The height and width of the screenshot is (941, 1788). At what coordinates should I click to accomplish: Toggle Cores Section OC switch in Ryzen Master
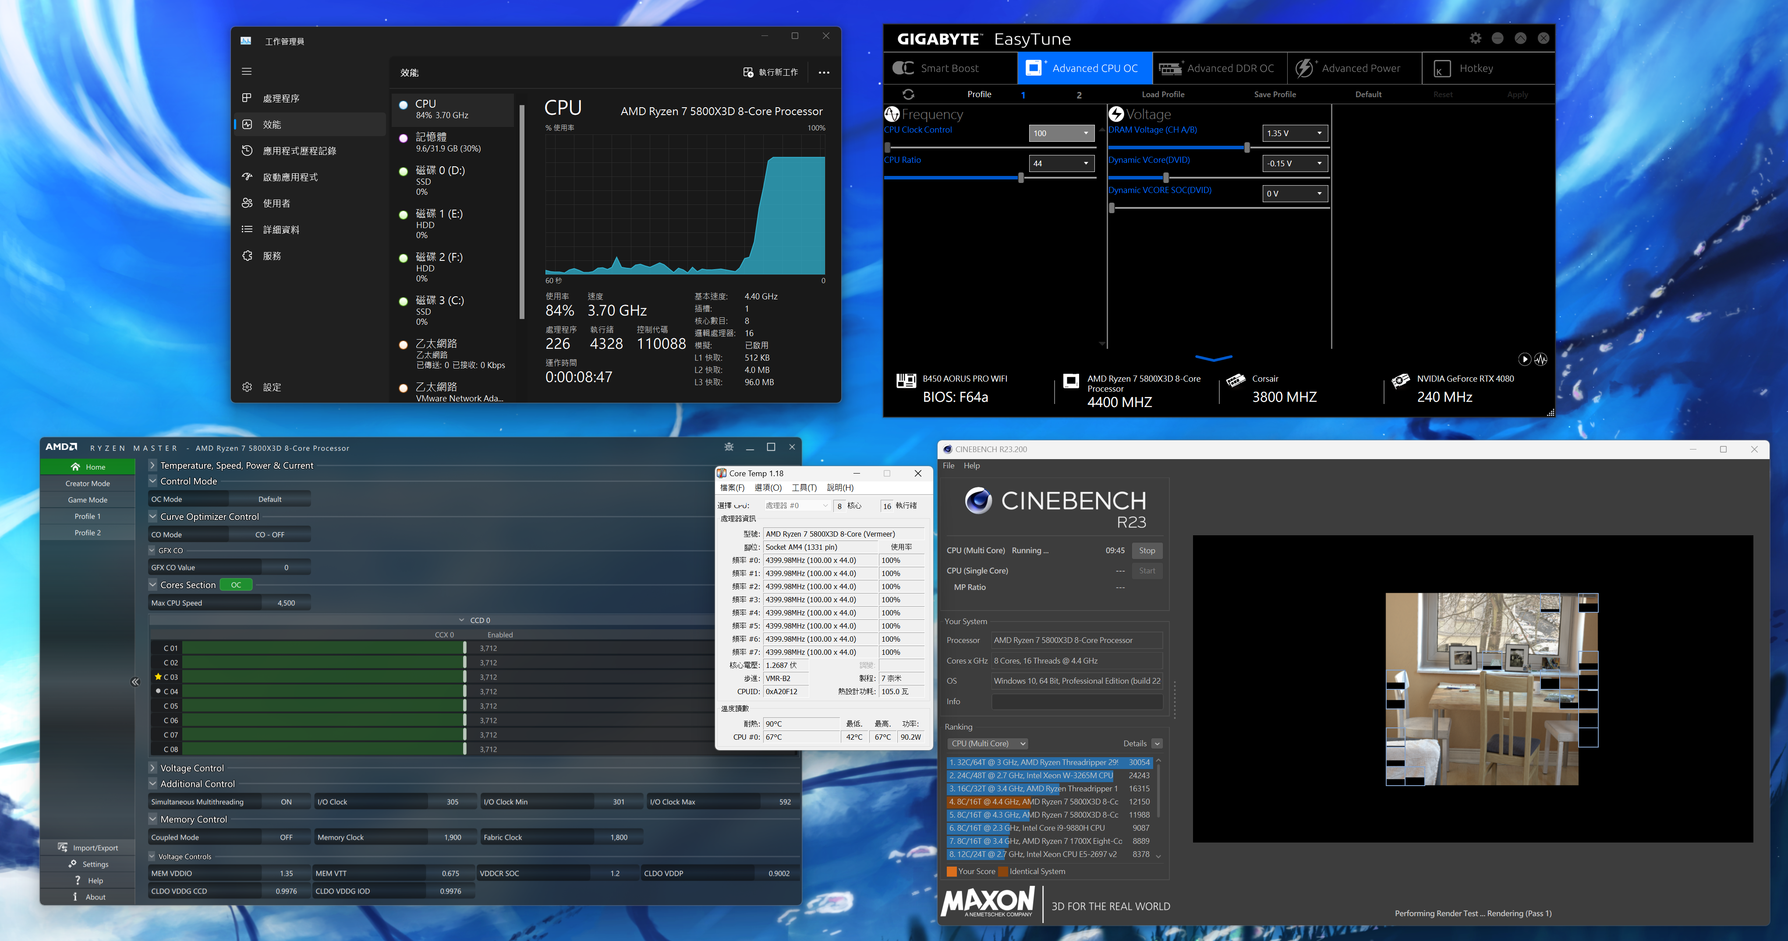[x=236, y=585]
